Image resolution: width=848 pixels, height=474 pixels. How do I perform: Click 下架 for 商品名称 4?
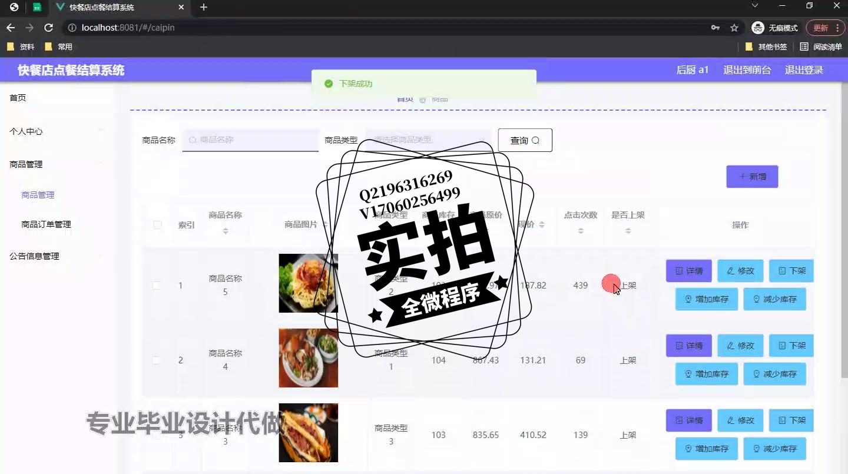coord(791,346)
